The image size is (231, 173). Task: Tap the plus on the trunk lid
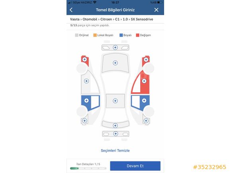click(x=115, y=126)
